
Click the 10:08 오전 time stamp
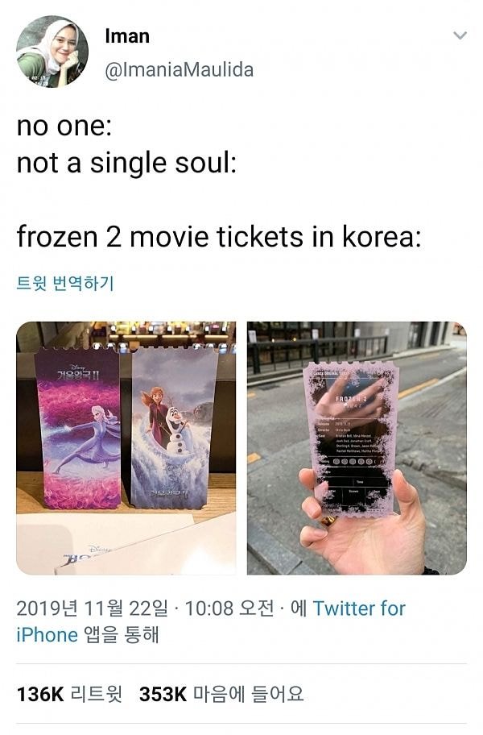click(x=229, y=608)
